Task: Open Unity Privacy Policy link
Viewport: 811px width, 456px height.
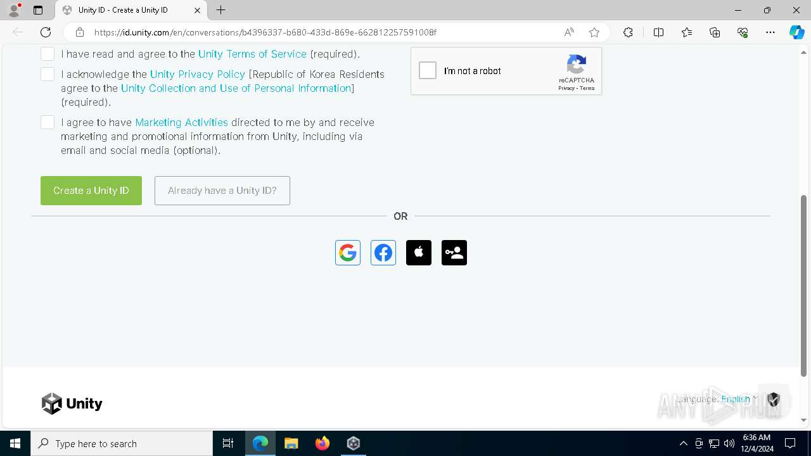Action: click(x=198, y=74)
